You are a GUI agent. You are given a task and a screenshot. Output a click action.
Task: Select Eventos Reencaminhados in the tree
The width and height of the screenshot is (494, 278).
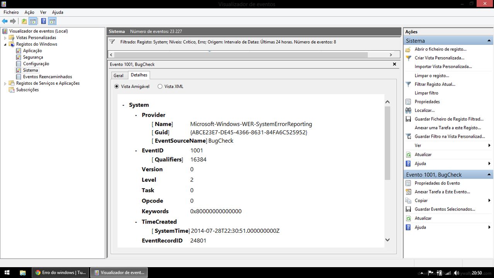(48, 77)
